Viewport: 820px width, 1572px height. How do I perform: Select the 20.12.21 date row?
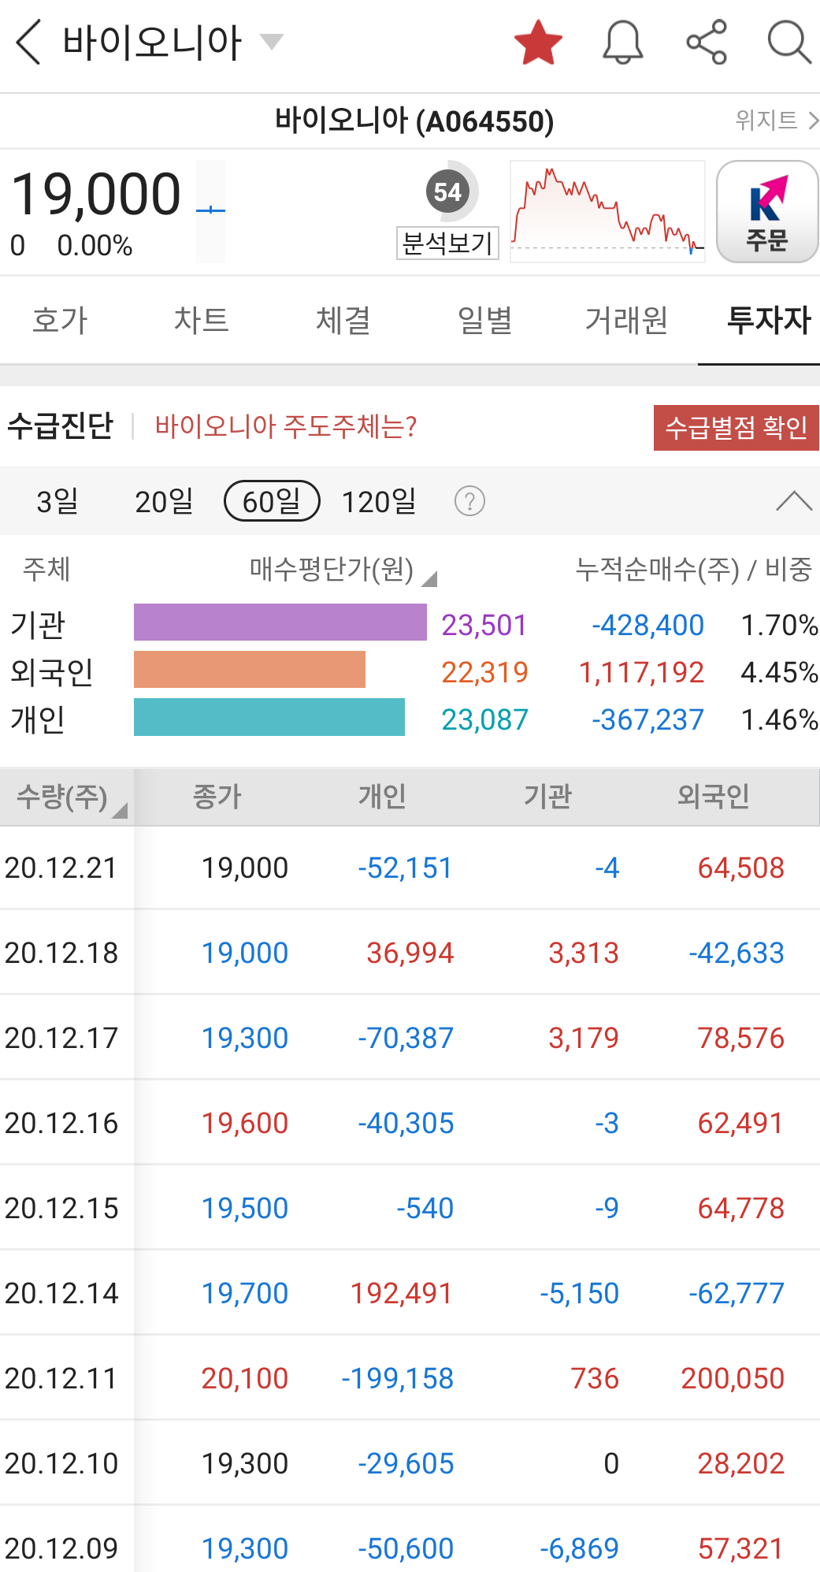click(410, 868)
